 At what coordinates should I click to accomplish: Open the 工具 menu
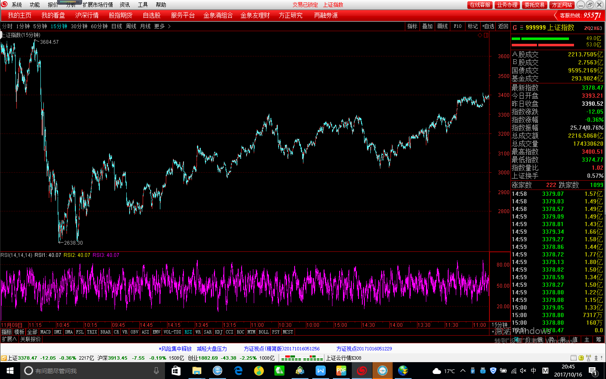(143, 5)
